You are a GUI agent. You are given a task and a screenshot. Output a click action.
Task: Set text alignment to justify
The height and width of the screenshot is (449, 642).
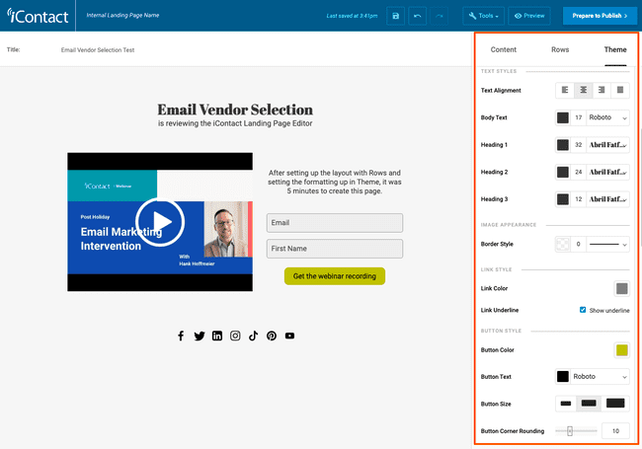(x=620, y=90)
